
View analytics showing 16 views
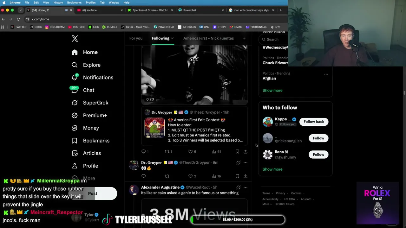(x=217, y=176)
